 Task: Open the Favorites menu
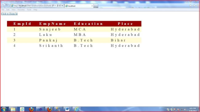point(21,10)
